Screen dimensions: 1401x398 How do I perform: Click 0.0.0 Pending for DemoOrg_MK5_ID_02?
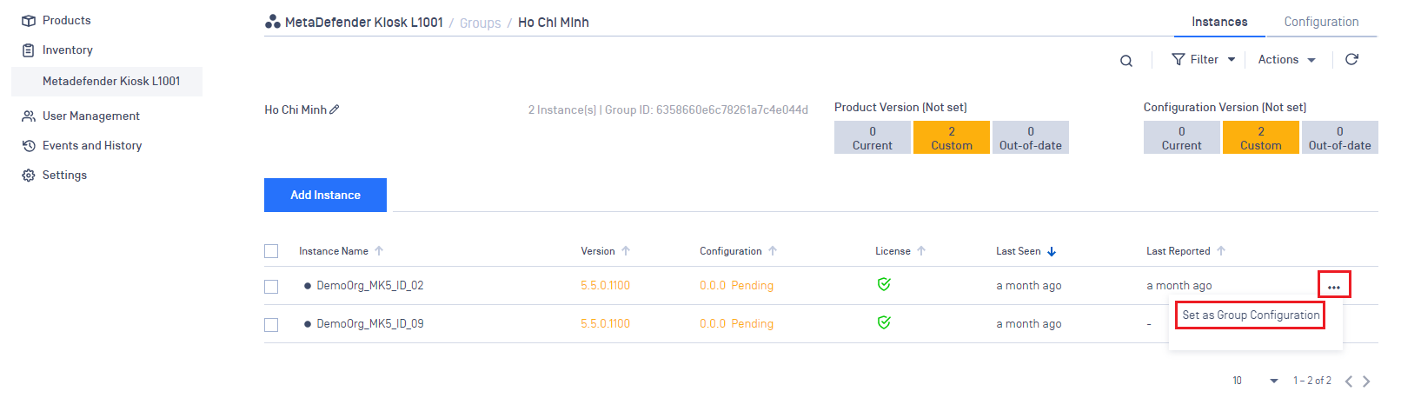736,285
